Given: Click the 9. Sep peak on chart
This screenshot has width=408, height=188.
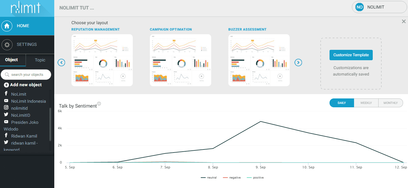Looking at the screenshot, I should click(x=261, y=121).
